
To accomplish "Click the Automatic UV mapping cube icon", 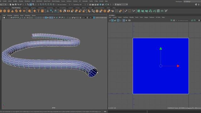I will coord(150,11).
